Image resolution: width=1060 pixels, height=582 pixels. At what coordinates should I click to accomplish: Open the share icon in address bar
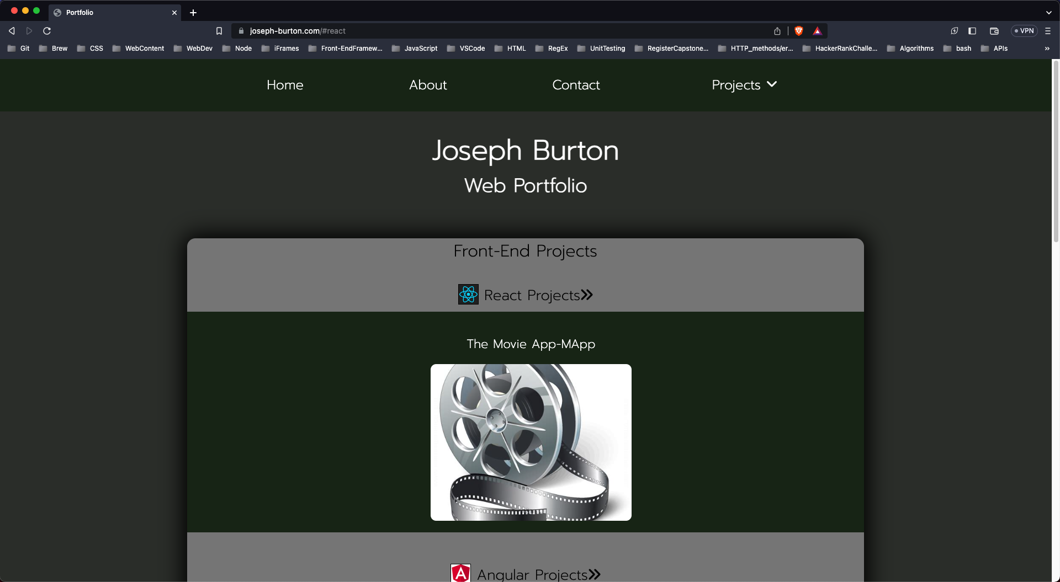click(x=777, y=31)
